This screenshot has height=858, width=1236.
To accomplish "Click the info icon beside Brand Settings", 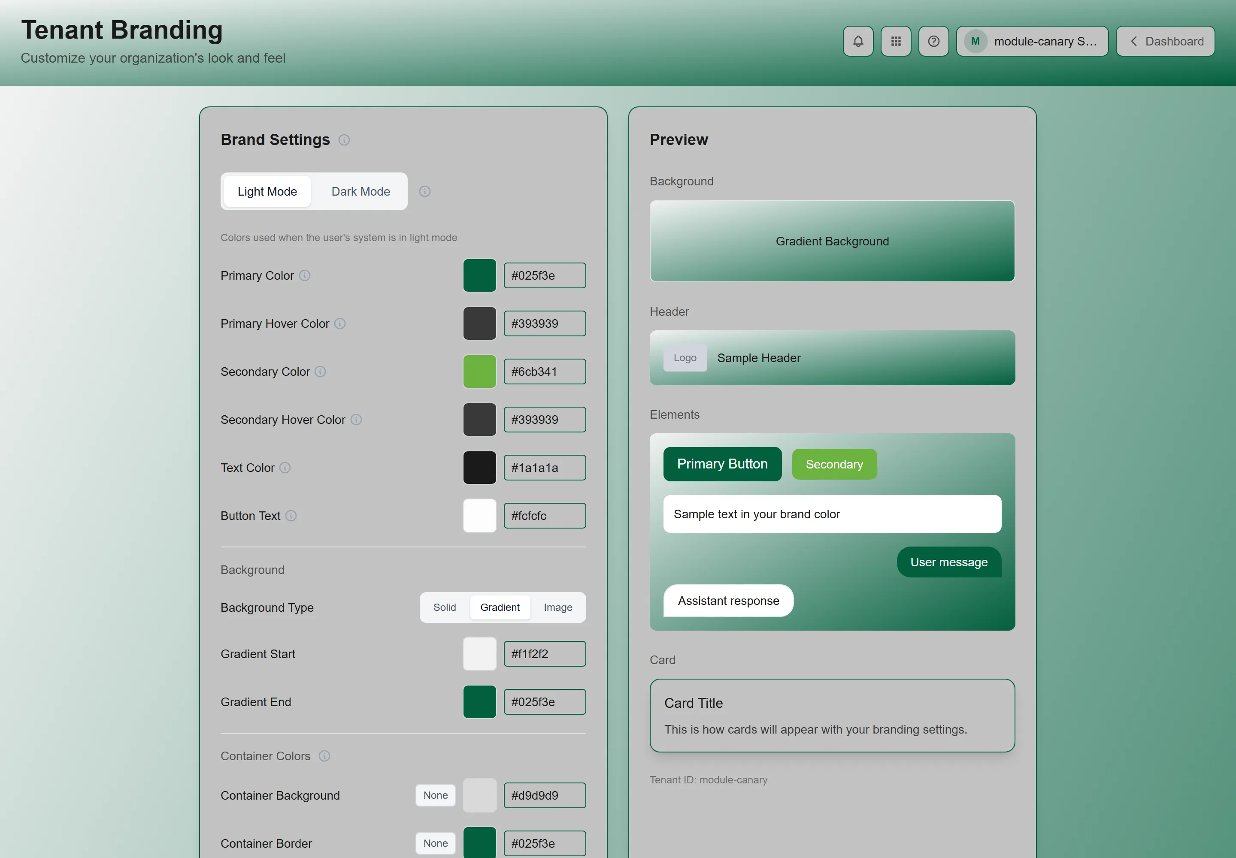I will coord(344,140).
